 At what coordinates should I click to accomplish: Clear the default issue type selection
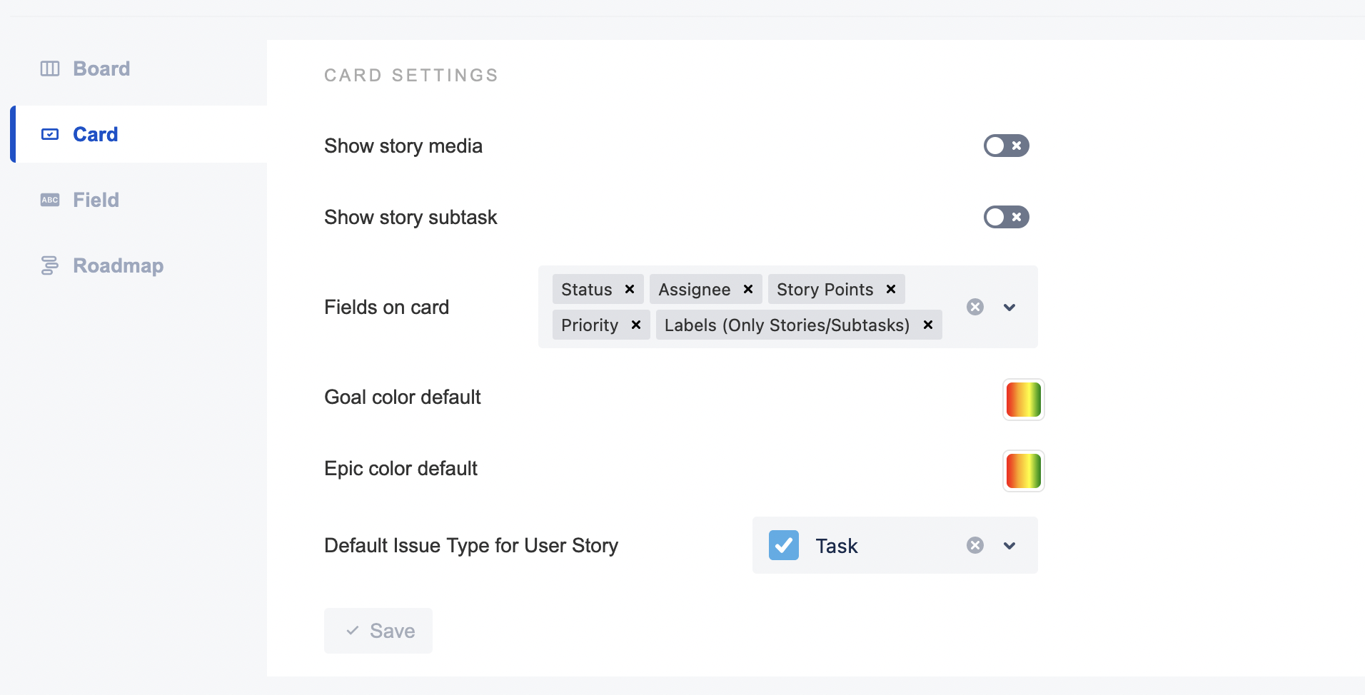(975, 545)
